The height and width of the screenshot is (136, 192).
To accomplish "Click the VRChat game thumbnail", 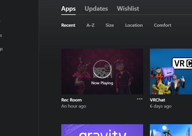I will (171, 71).
